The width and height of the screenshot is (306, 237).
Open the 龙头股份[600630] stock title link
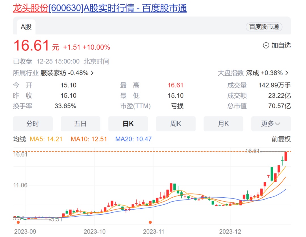[100, 8]
